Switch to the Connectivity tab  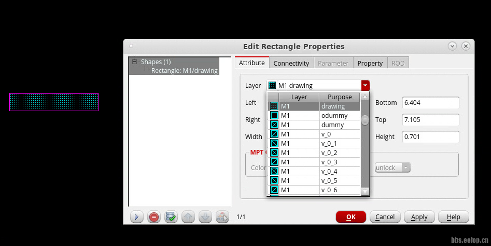coord(291,63)
